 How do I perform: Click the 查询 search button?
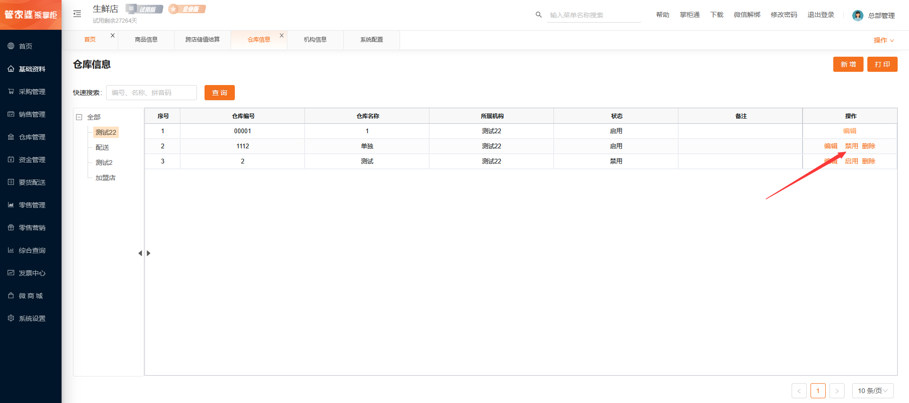pos(220,93)
